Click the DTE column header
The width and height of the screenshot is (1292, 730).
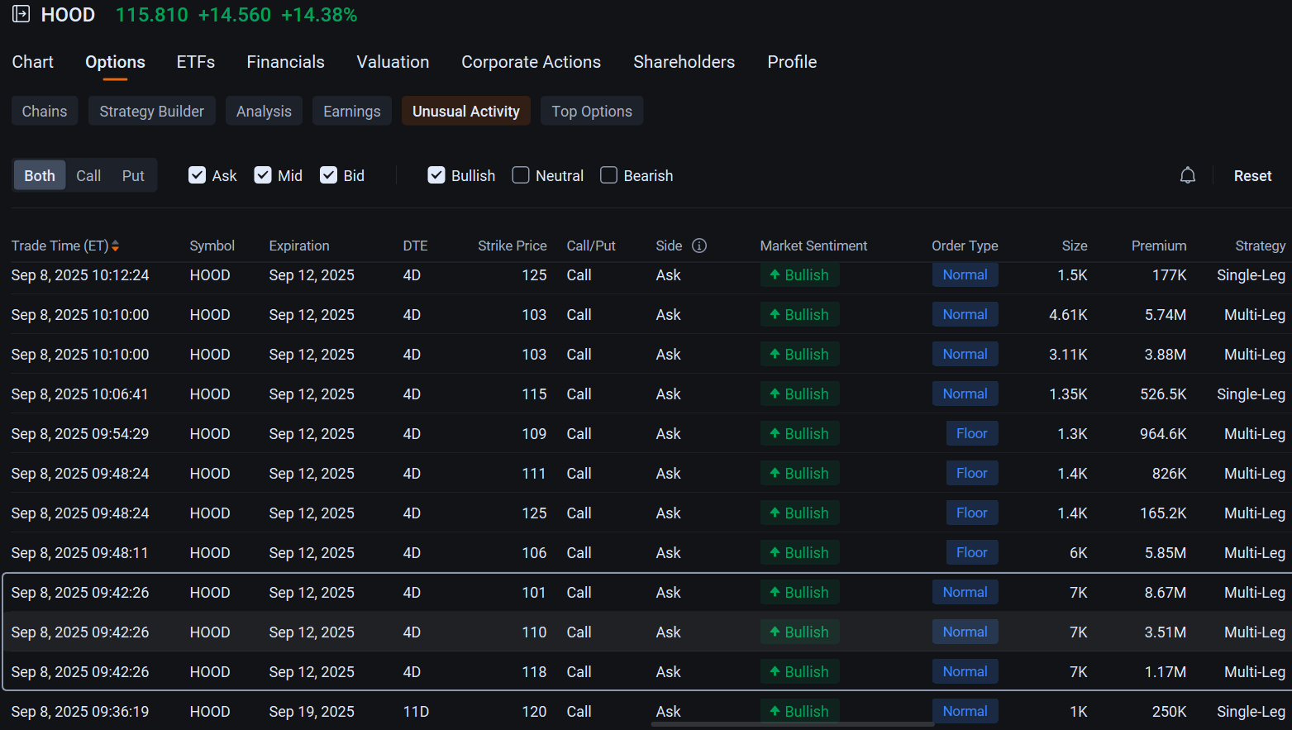[415, 246]
